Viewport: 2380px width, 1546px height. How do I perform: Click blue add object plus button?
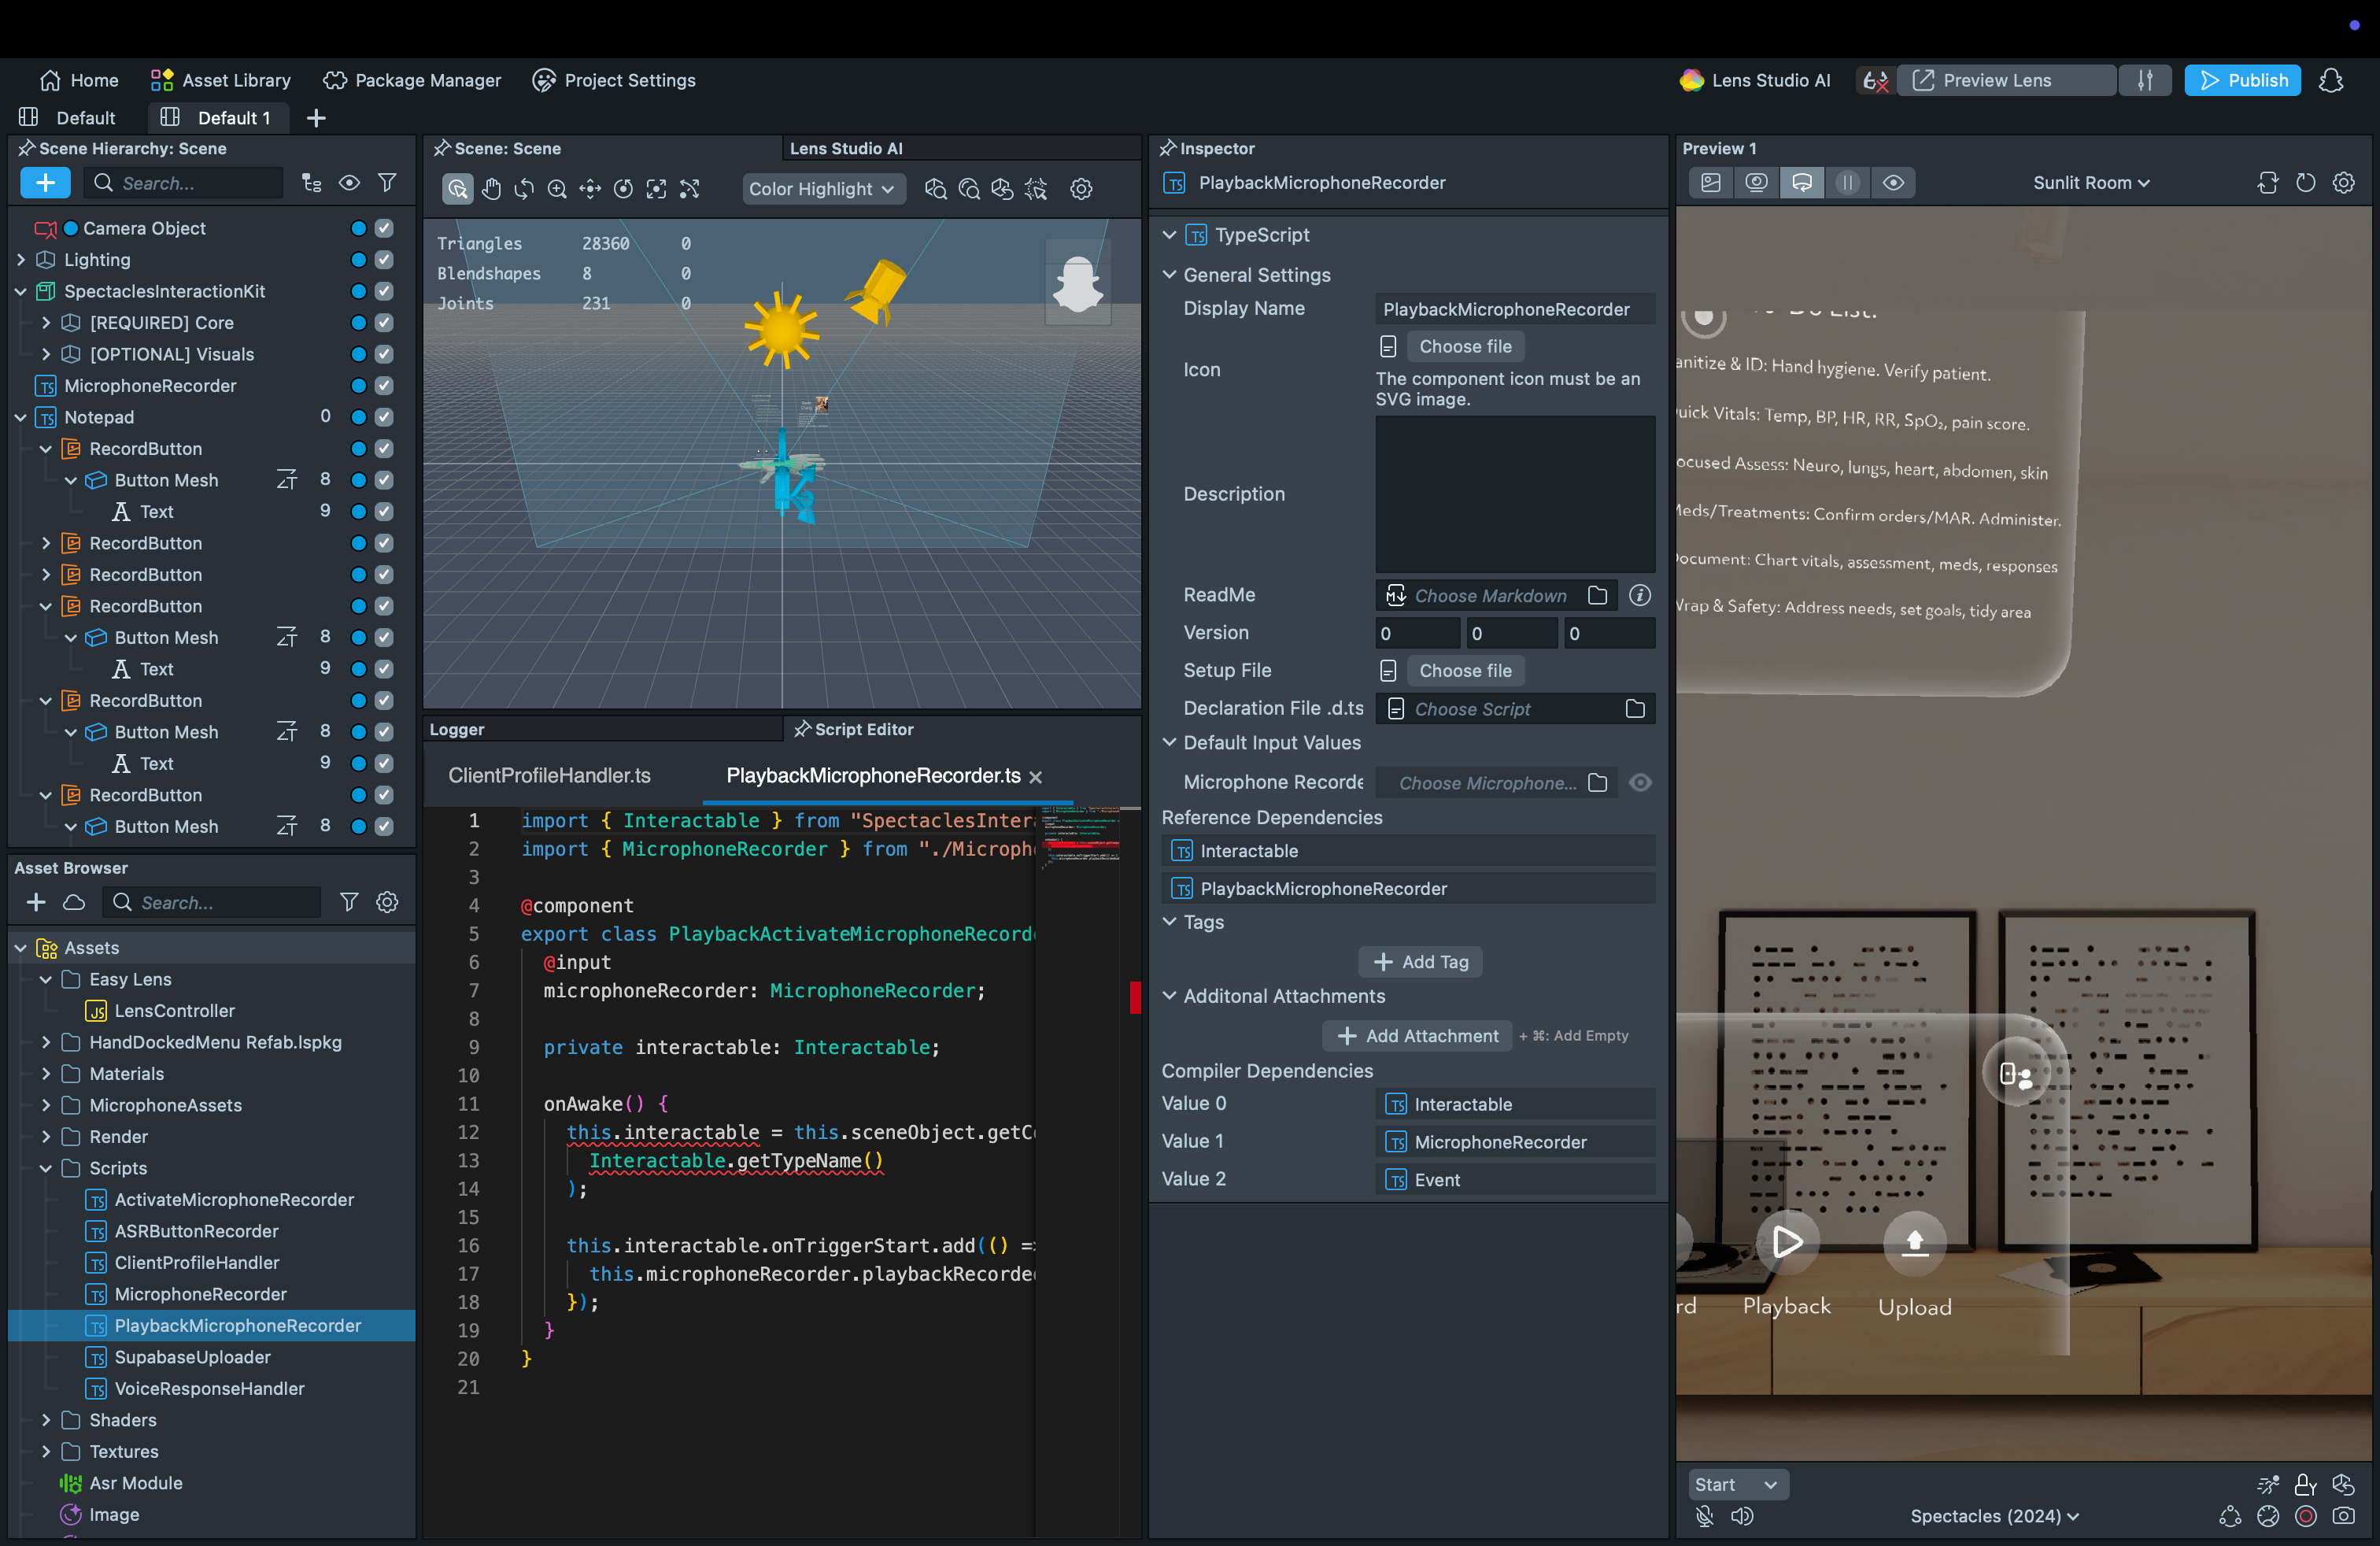[x=45, y=183]
